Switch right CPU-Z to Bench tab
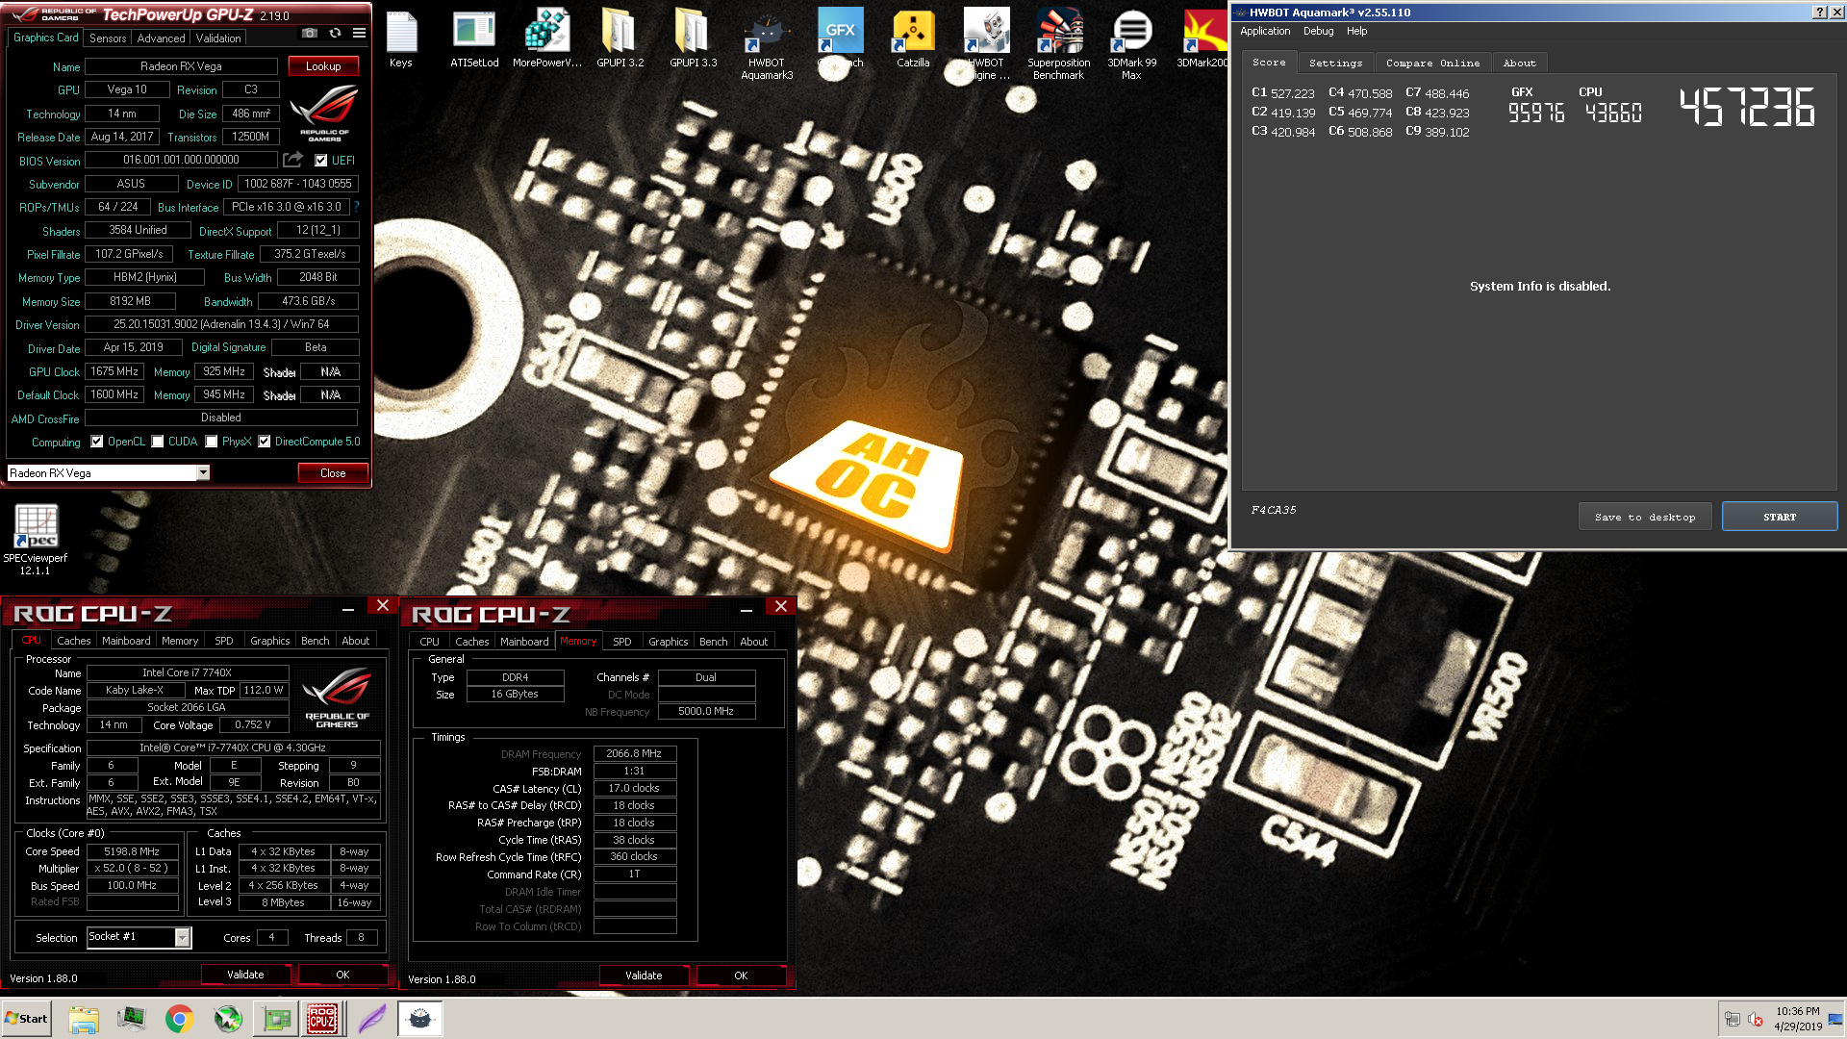This screenshot has width=1847, height=1039. coord(713,642)
